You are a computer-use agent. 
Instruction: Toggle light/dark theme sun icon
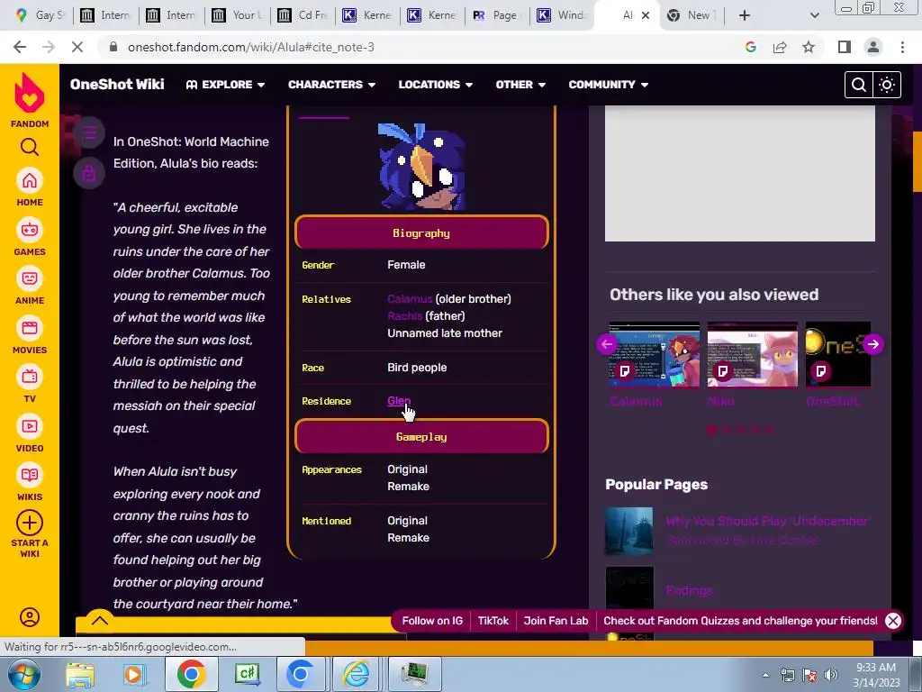click(x=887, y=85)
